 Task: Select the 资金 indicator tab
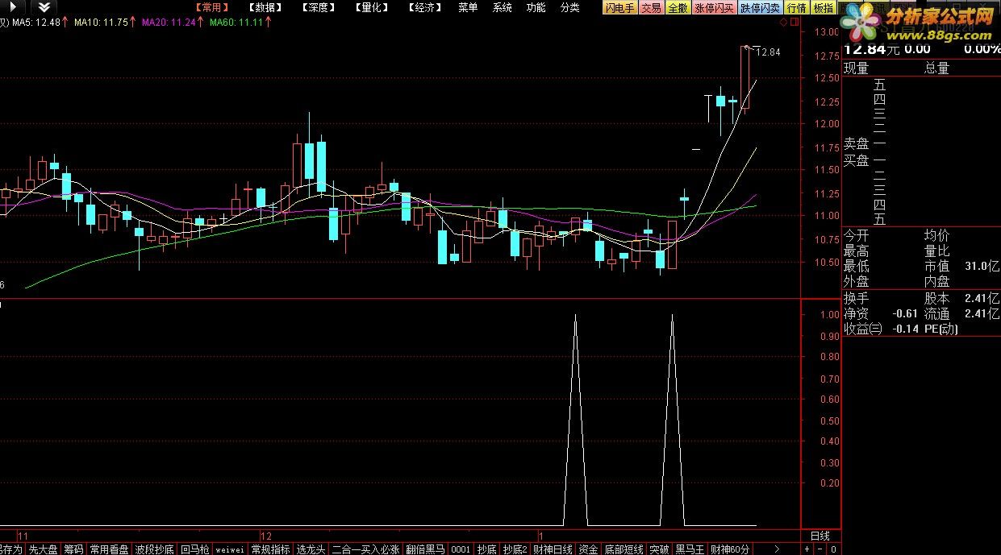tap(588, 549)
